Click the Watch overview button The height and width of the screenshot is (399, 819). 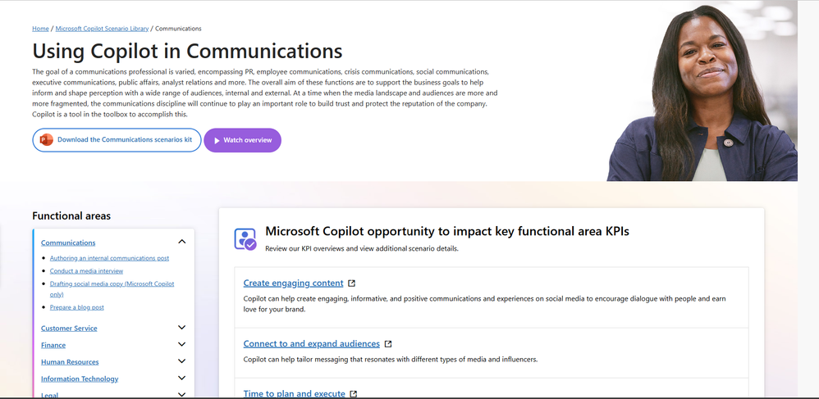(x=242, y=140)
